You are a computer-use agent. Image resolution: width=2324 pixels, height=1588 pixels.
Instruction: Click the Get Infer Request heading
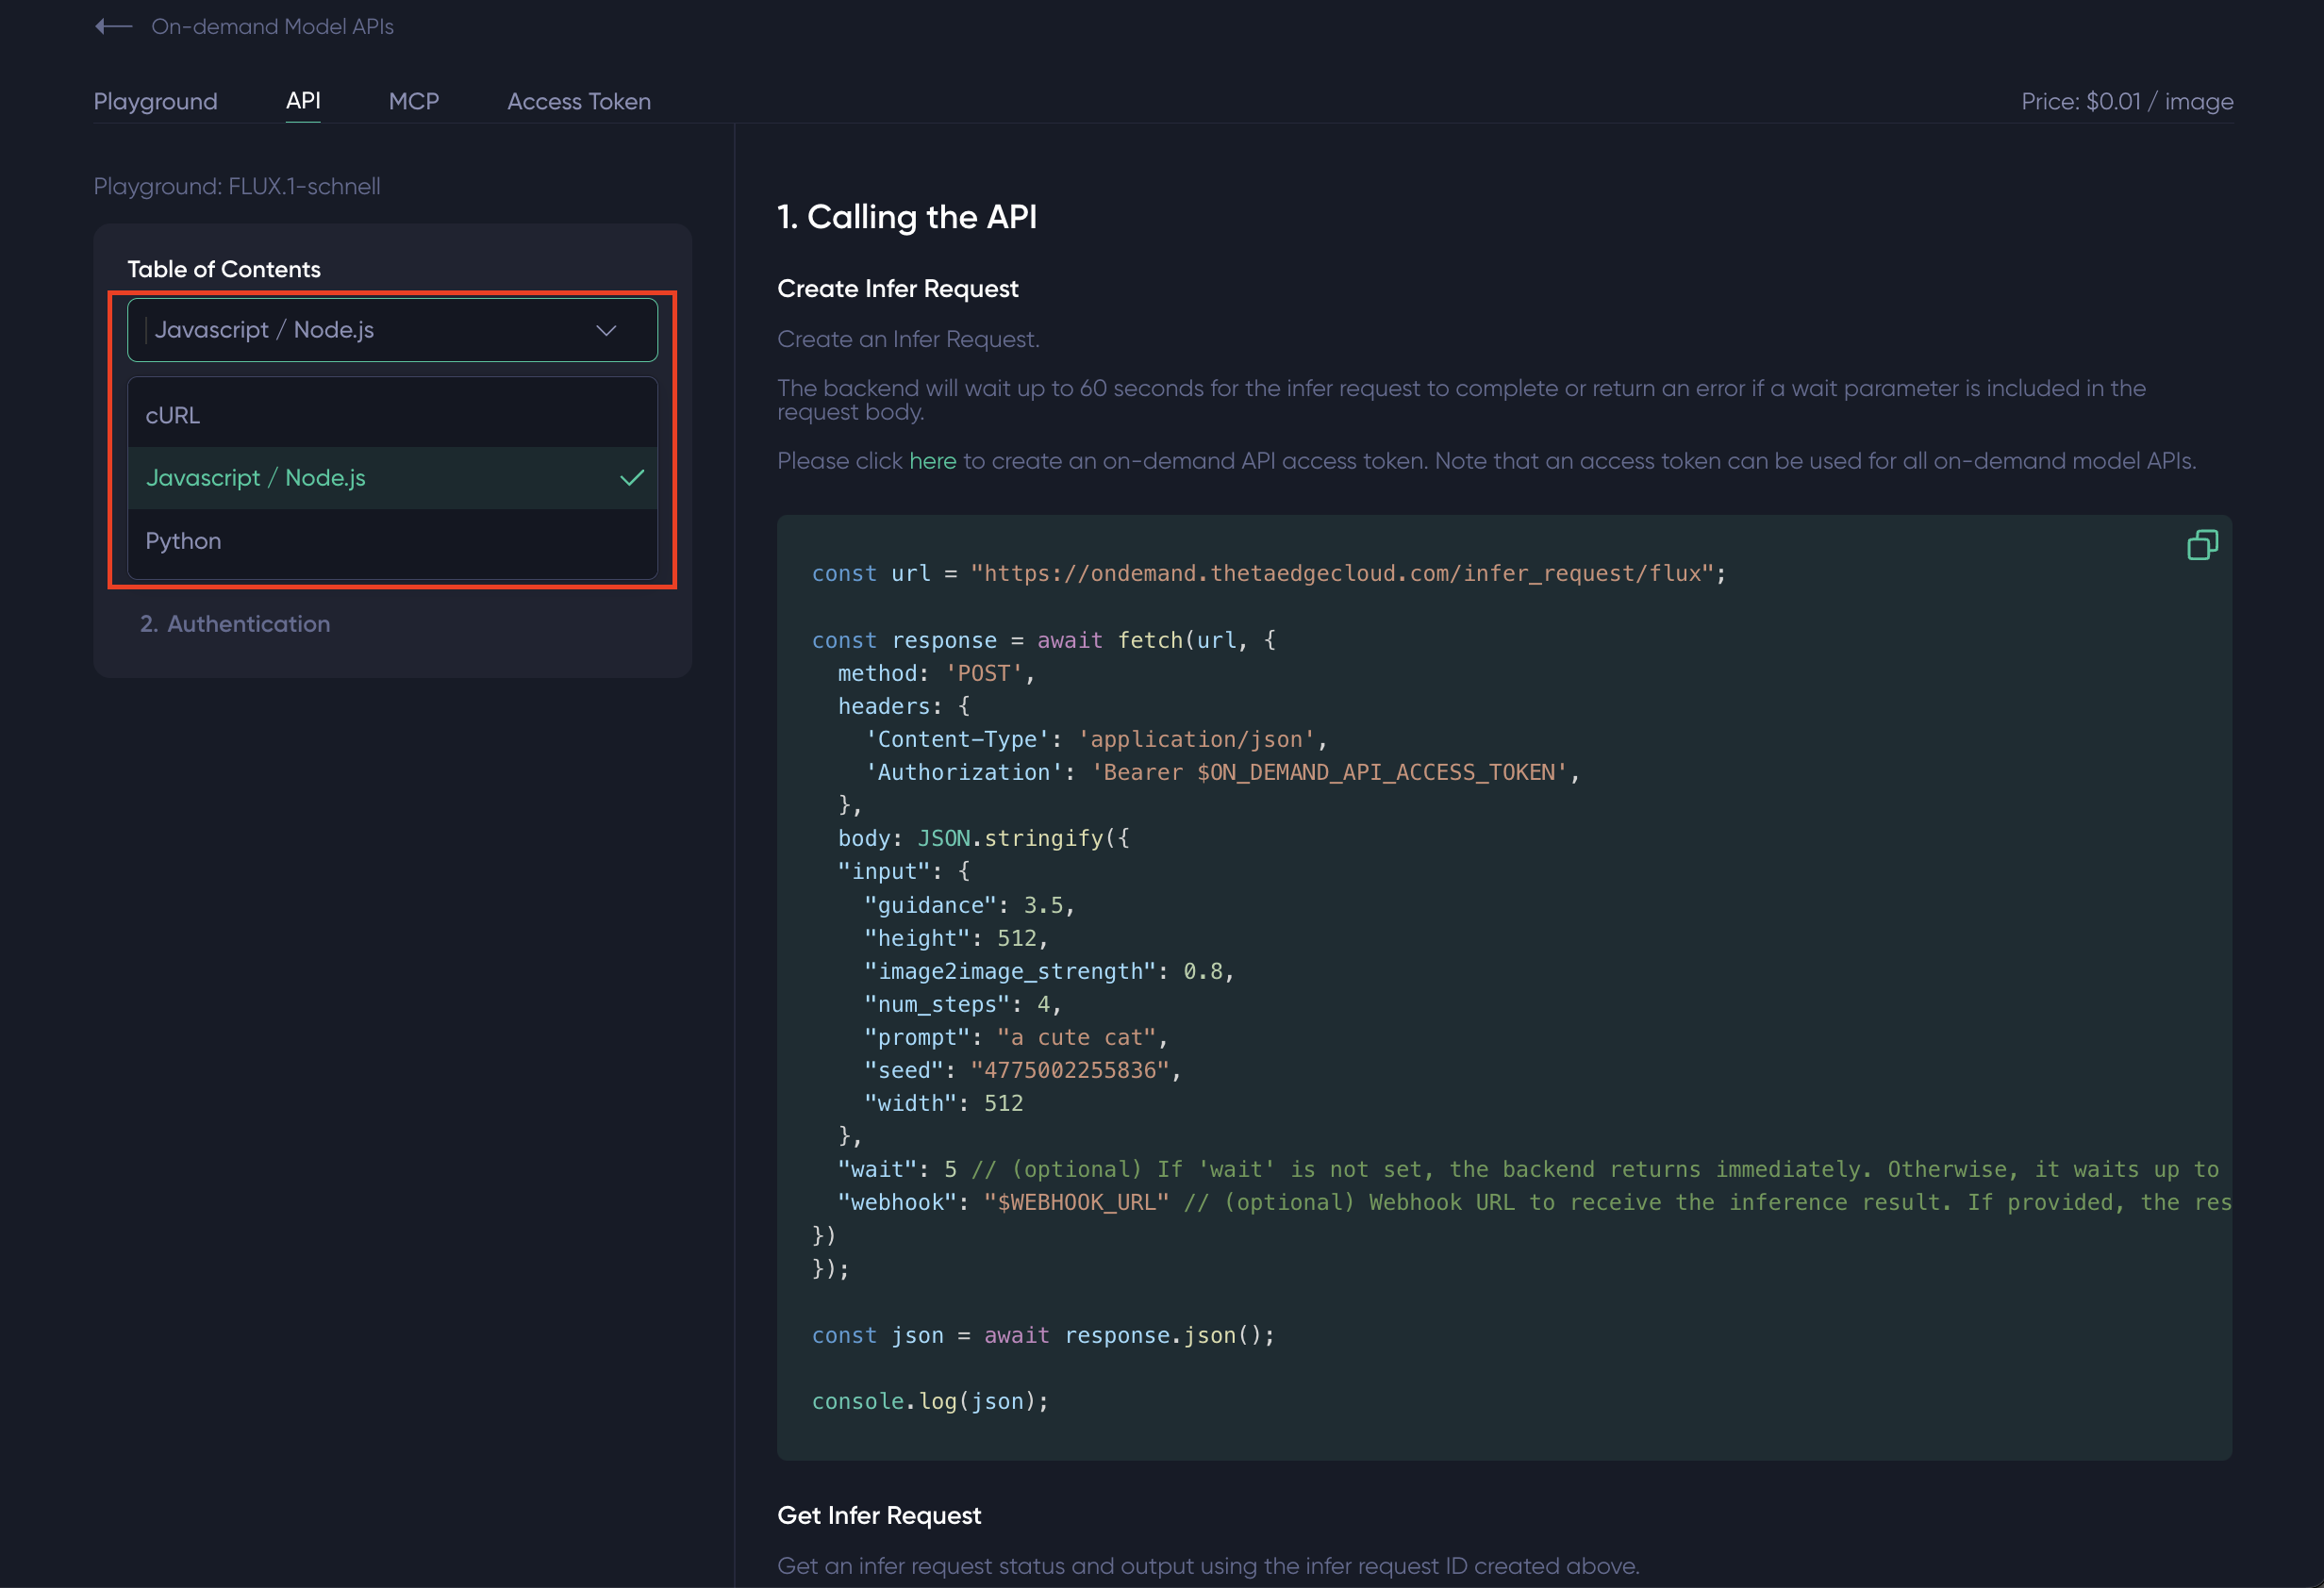click(878, 1515)
